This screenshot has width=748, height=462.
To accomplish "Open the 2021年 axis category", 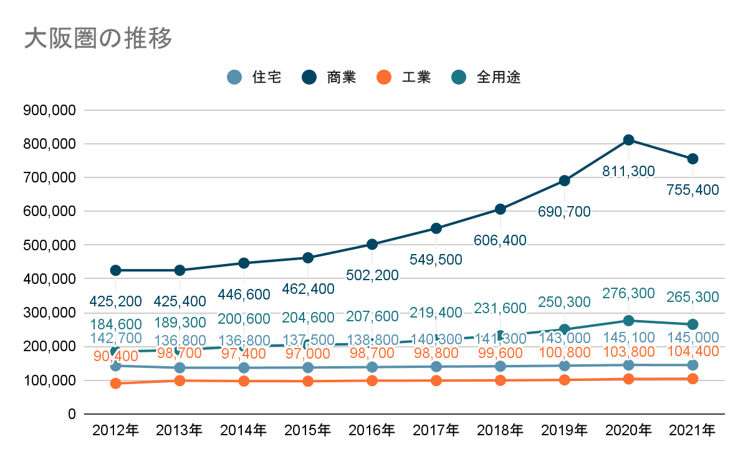I will [693, 430].
